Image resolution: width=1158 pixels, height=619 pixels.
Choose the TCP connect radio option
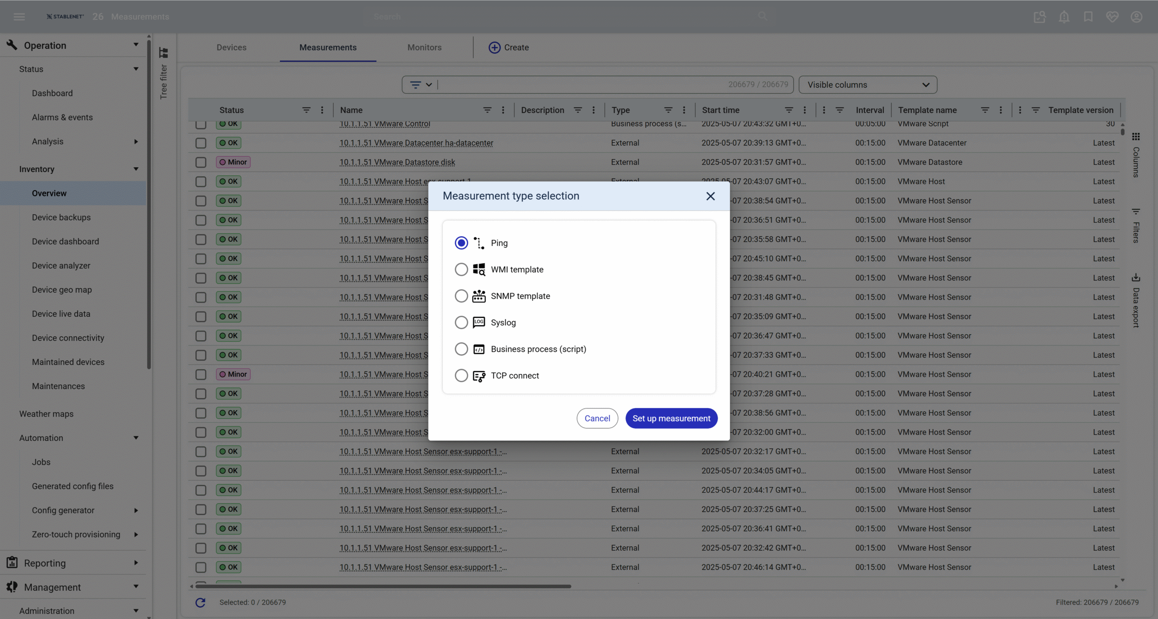(461, 375)
